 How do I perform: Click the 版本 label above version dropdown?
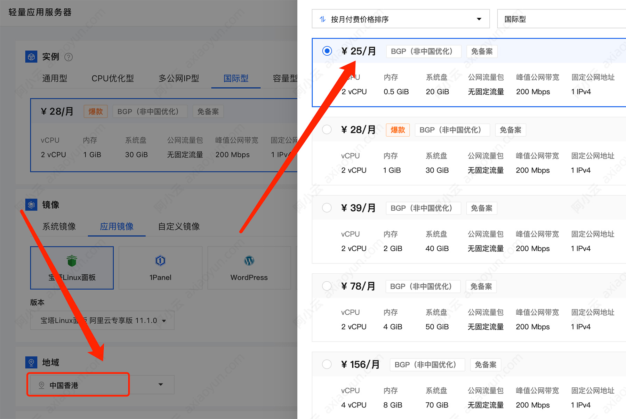point(37,302)
